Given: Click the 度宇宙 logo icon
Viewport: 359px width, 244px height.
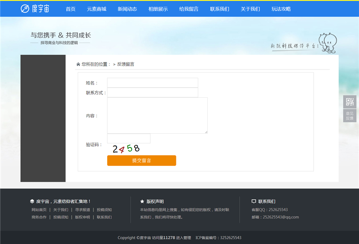Looking at the screenshot, I should [x=25, y=9].
